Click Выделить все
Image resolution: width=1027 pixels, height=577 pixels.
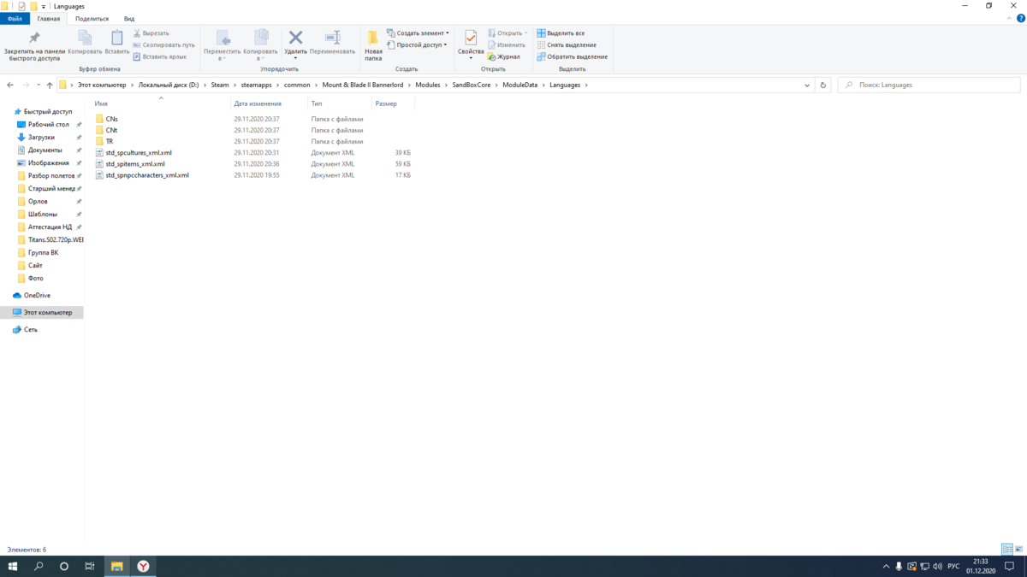click(561, 33)
